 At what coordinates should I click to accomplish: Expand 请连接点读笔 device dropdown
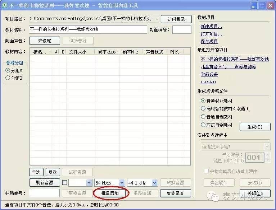[x=267, y=146]
